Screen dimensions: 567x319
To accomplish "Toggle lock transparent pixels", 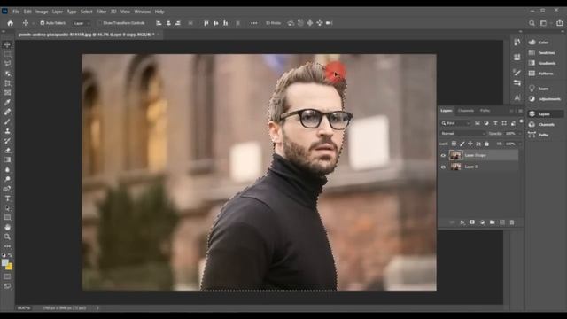I will pos(454,144).
